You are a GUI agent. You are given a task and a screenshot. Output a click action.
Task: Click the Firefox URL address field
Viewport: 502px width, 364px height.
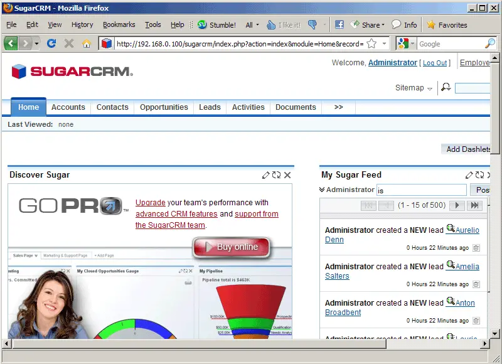[240, 43]
